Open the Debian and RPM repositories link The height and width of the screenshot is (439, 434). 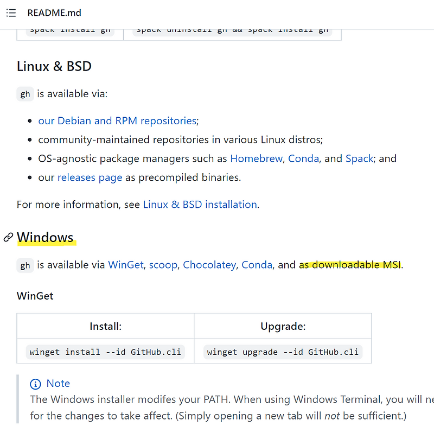117,120
